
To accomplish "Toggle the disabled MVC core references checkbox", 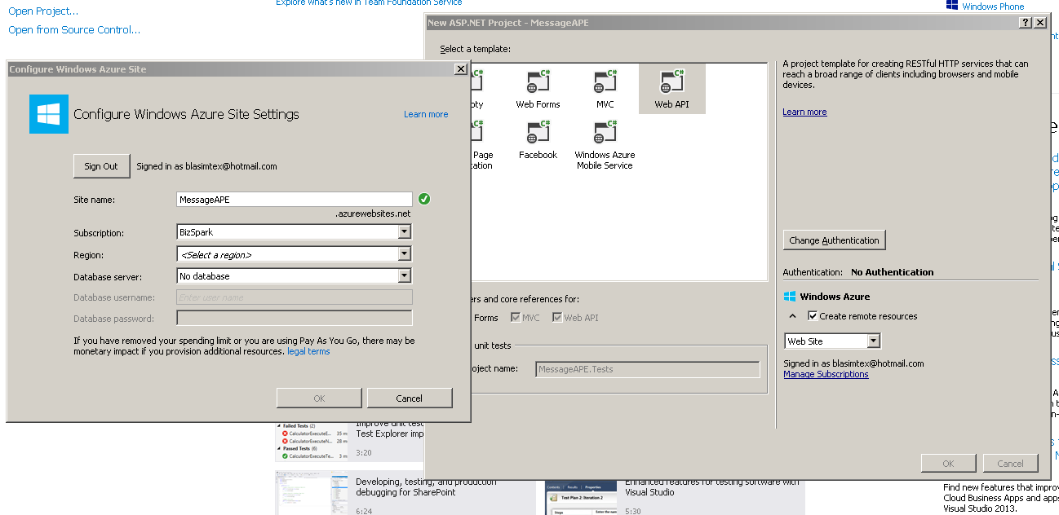I will pyautogui.click(x=516, y=318).
